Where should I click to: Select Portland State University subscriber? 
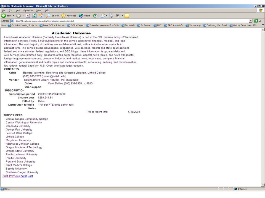pos(21,161)
